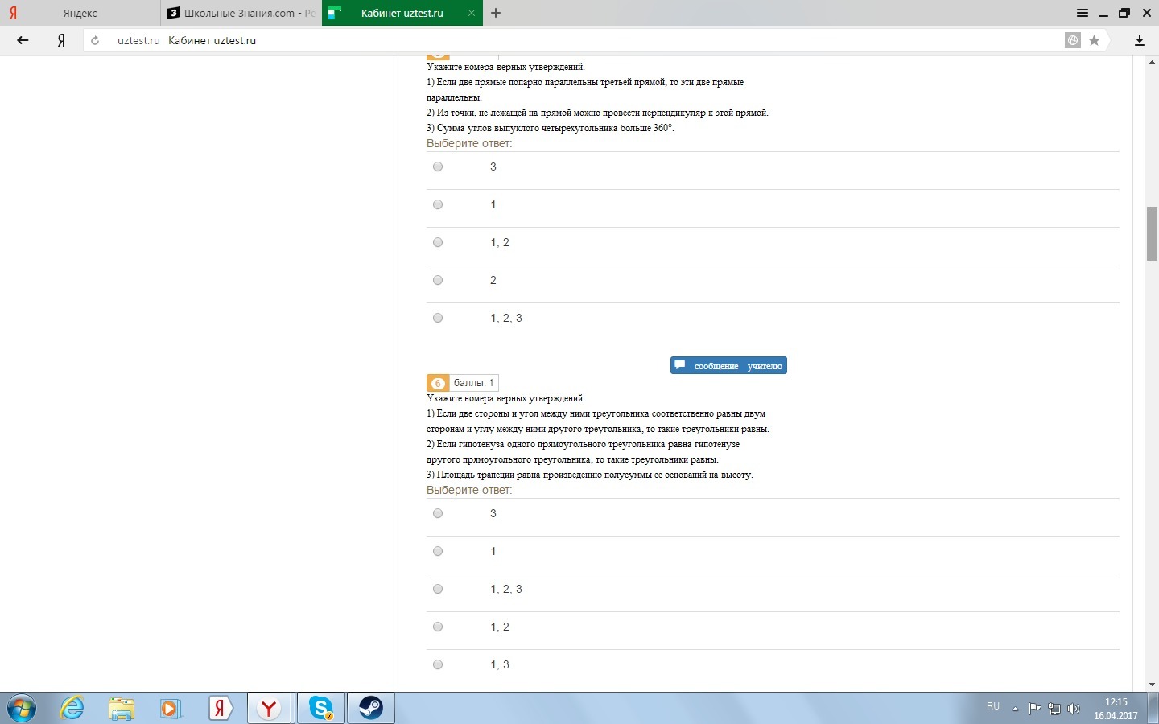Select answer "1, 2" in the upper question
Viewport: 1159px width, 724px height.
[438, 242]
